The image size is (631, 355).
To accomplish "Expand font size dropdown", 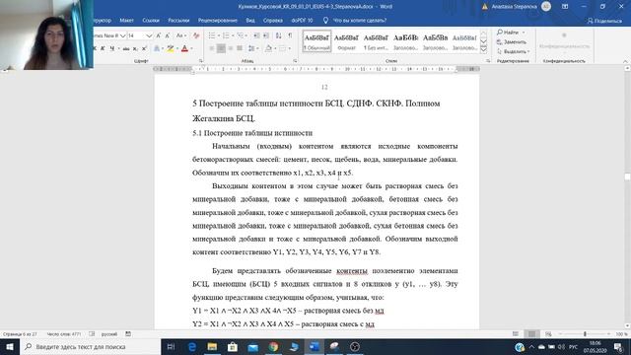I will 149,35.
